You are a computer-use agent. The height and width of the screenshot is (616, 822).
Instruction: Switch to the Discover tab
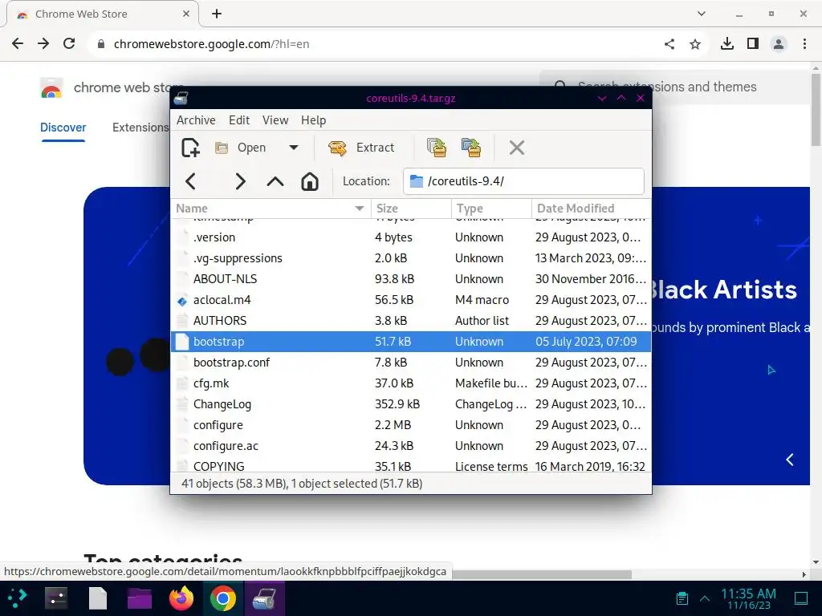[63, 128]
